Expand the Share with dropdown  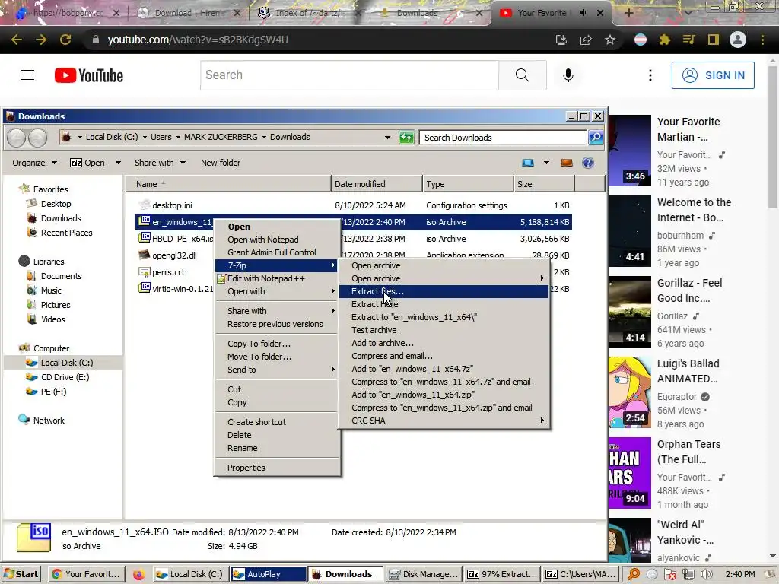[x=160, y=163]
